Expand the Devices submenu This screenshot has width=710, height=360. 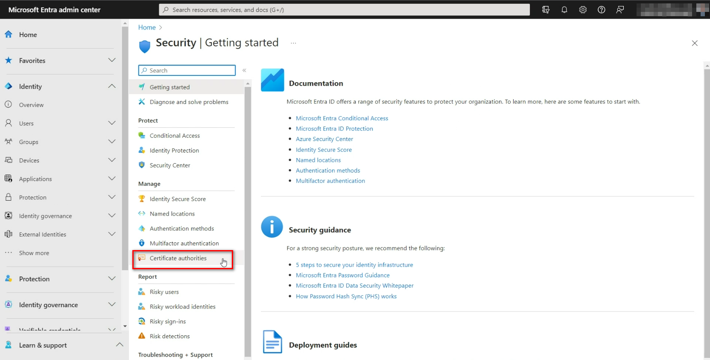112,160
